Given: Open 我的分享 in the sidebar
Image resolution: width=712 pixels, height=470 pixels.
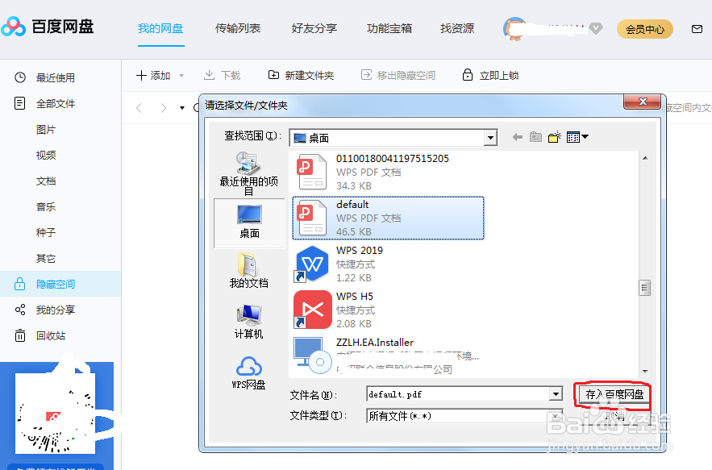Looking at the screenshot, I should (x=56, y=310).
